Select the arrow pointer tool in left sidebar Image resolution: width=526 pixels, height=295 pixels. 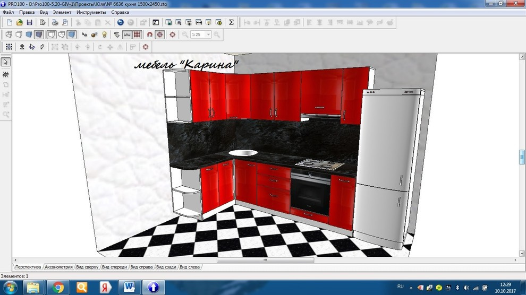(6, 62)
